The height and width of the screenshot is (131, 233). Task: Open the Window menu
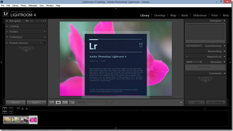click(x=50, y=5)
